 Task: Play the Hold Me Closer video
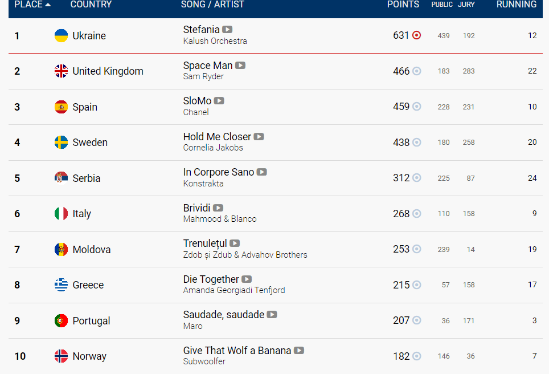pos(259,137)
